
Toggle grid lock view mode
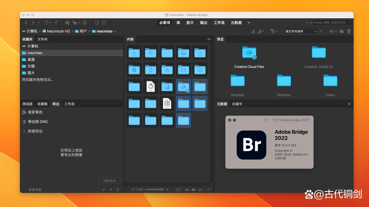178,189
